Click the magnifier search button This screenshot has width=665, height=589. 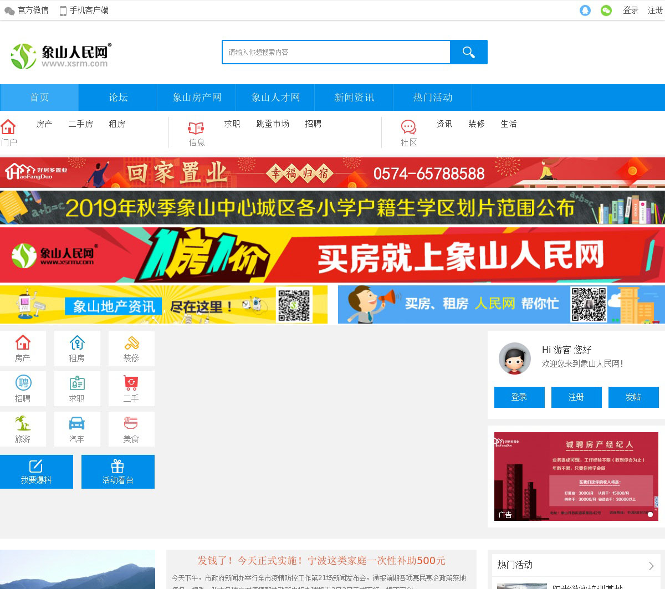[469, 52]
